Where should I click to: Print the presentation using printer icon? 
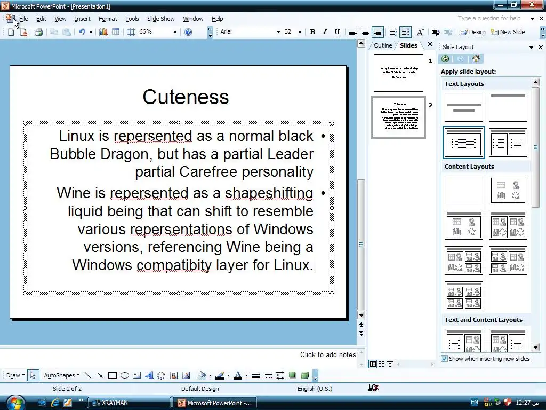coord(38,32)
